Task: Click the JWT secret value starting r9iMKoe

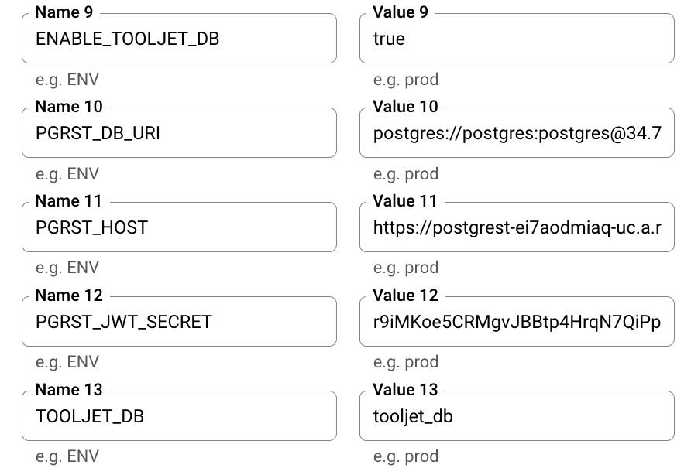Action: pyautogui.click(x=517, y=322)
